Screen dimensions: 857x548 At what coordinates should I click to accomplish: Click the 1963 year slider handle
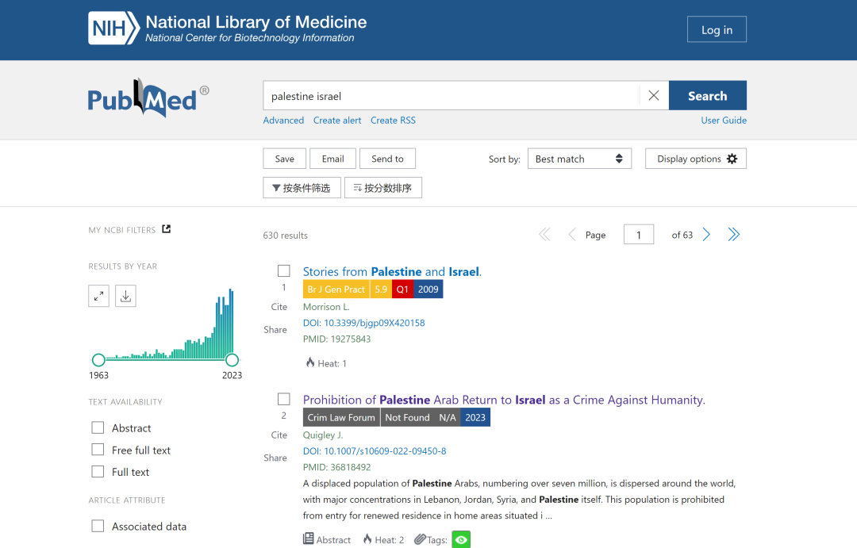click(x=98, y=360)
